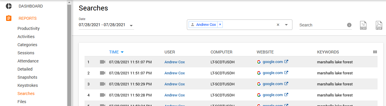The width and height of the screenshot is (386, 106).
Task: Click the COMPUTER column header
Action: pos(222,52)
